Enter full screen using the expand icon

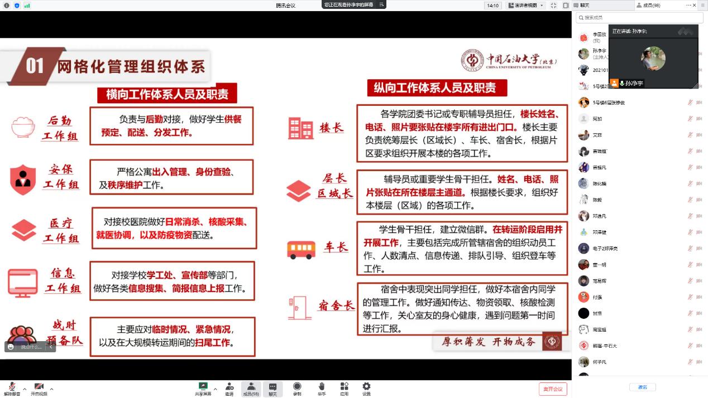pos(553,5)
